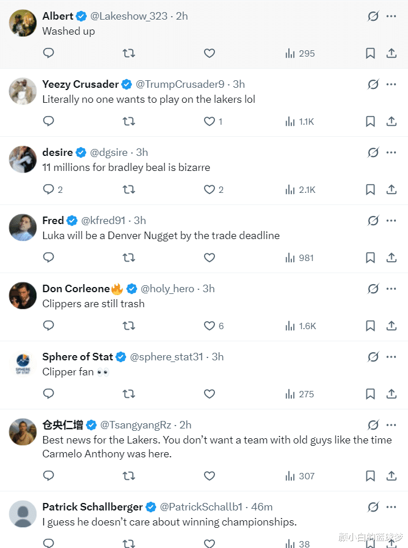Open Yeezy Crusader's profile picture
The image size is (408, 548).
[x=23, y=91]
